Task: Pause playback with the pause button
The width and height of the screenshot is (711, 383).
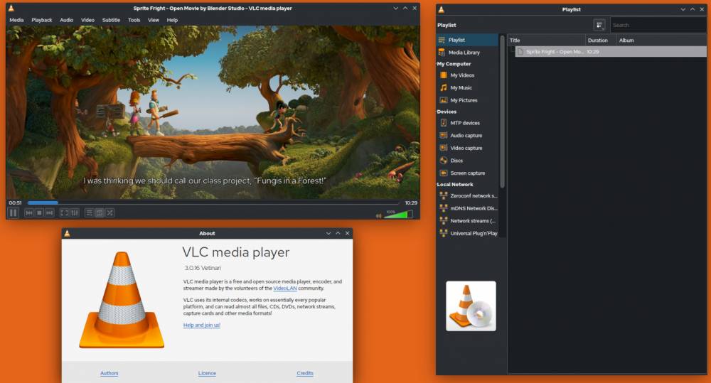Action: click(x=13, y=212)
